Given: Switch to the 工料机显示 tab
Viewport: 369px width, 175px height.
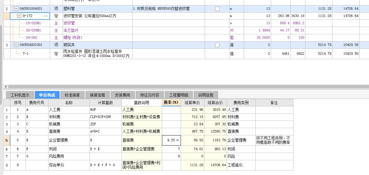Looking at the screenshot, I should pyautogui.click(x=20, y=95).
